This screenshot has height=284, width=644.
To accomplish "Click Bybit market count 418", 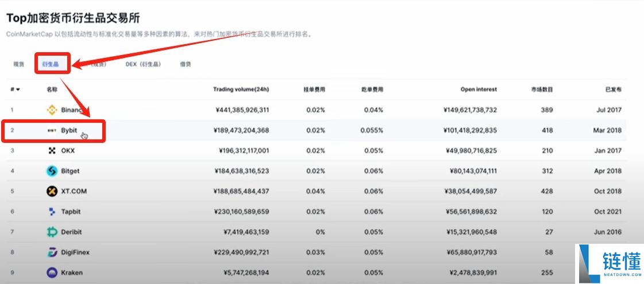I will coord(547,130).
